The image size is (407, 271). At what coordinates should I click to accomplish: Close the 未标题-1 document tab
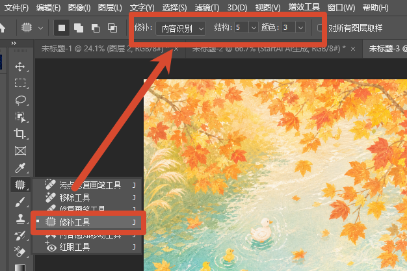click(x=176, y=49)
